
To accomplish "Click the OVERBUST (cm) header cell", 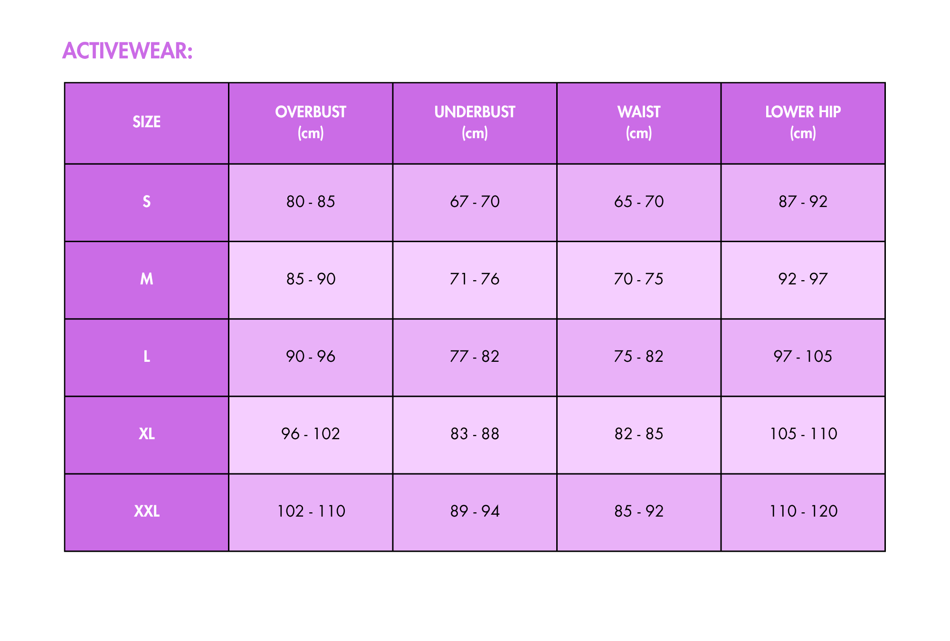I will click(311, 122).
